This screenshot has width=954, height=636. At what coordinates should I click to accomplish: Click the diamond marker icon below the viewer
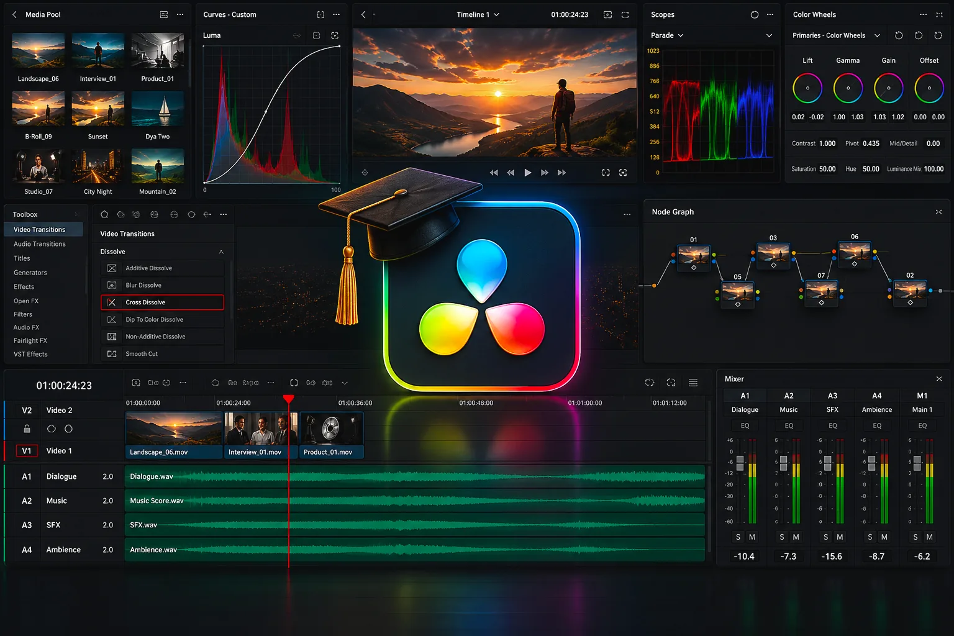click(x=365, y=173)
